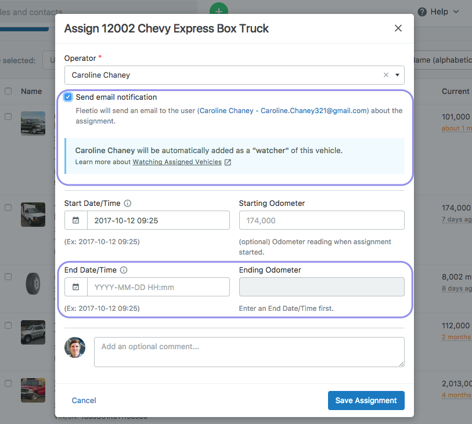Viewport: 472px width, 424px height.
Task: Click the Starting Odometer field
Action: pos(322,220)
